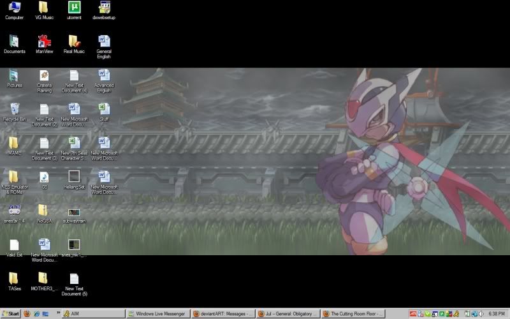Open the MOTHER3 folder
The image size is (510, 319).
44,278
